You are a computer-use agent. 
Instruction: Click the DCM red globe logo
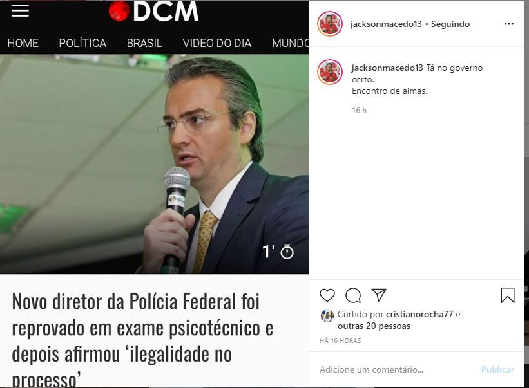point(119,11)
